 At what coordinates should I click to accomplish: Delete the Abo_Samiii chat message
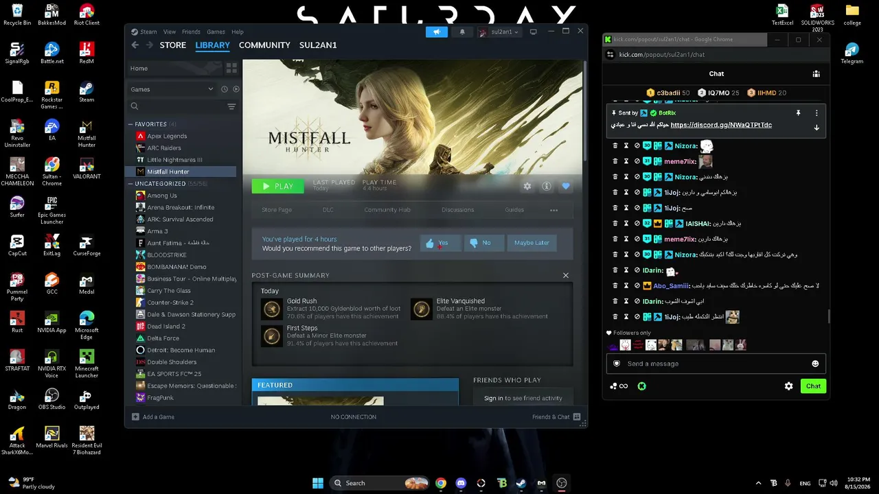[x=615, y=285]
